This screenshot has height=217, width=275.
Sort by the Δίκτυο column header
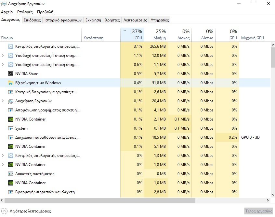coord(203,35)
